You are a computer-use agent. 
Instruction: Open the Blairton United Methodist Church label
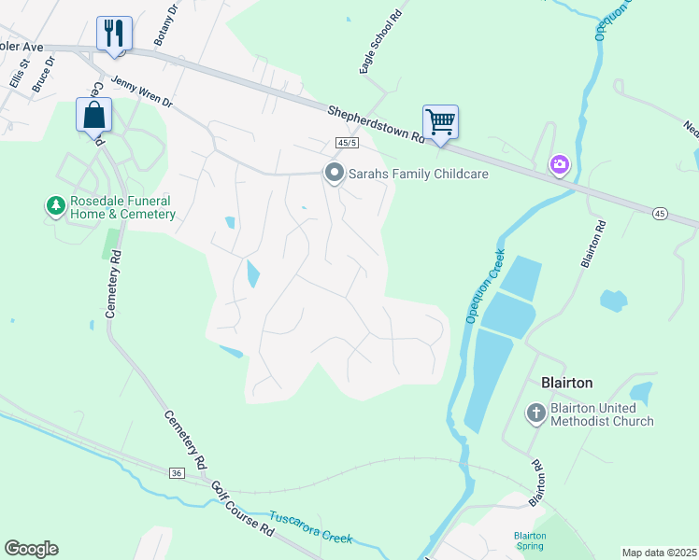point(602,414)
